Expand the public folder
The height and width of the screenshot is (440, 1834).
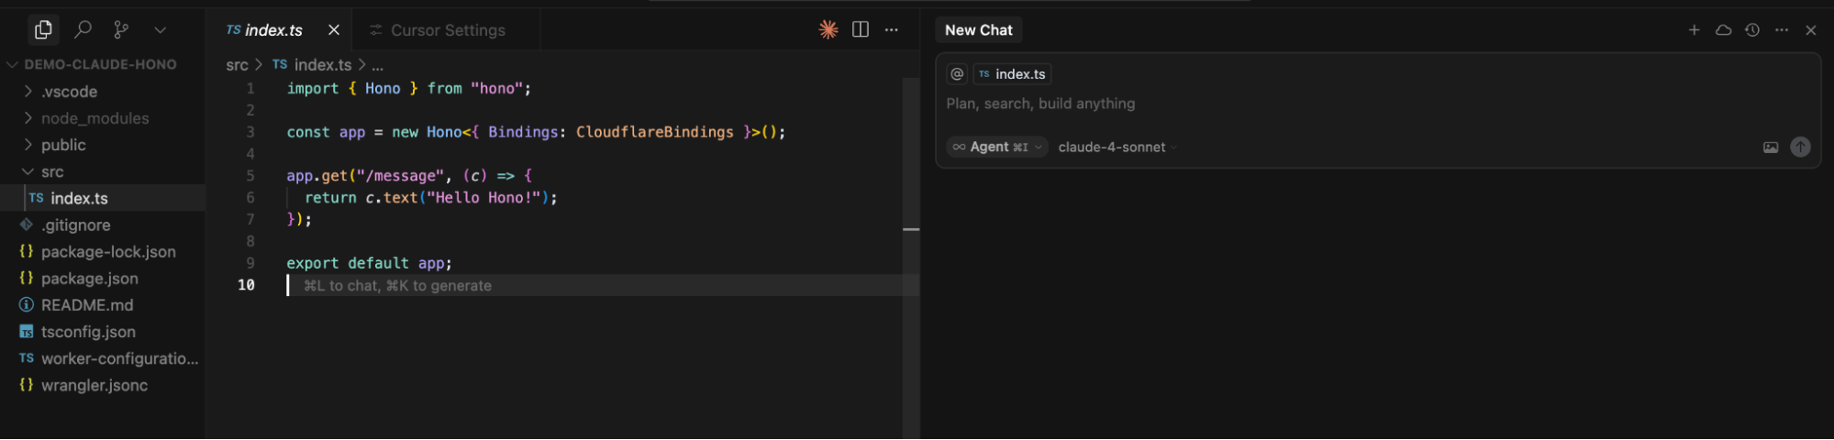click(x=62, y=145)
